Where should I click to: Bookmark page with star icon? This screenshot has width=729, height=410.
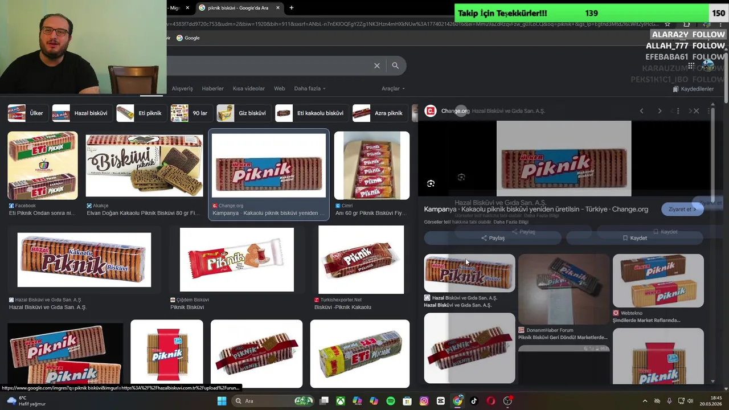coord(667,24)
